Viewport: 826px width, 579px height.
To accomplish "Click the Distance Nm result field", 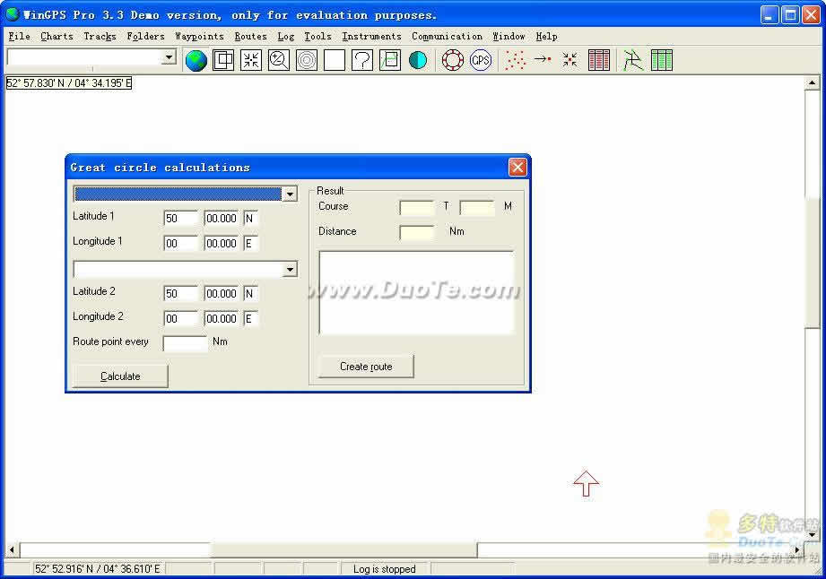I will (x=417, y=232).
